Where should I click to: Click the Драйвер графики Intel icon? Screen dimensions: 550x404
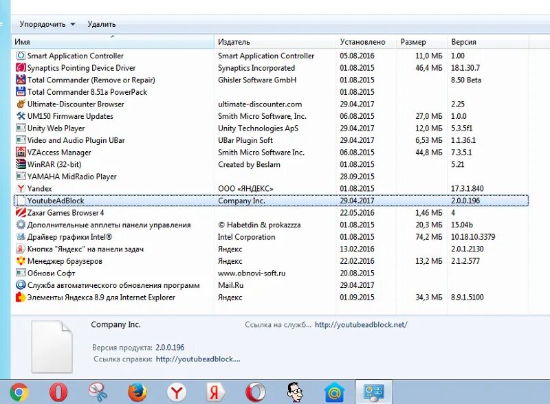(x=21, y=237)
